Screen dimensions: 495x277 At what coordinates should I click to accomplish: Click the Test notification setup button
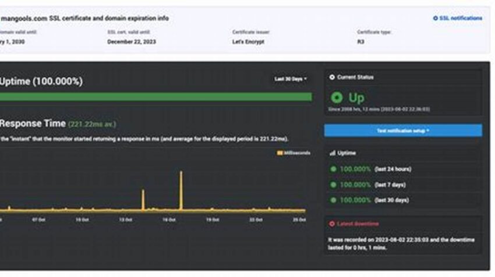[x=403, y=131]
